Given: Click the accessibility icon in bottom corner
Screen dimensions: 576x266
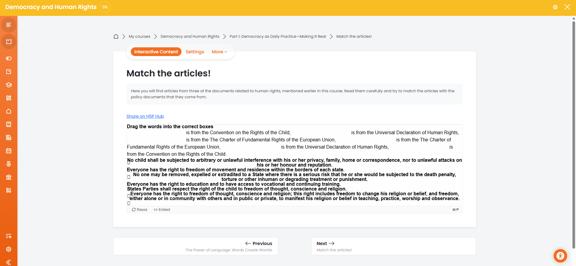Looking at the screenshot, I should 560,256.
